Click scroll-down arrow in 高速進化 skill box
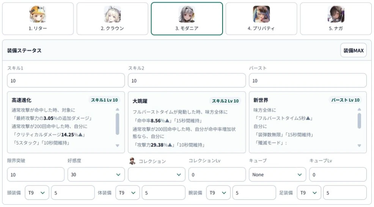 click(117, 145)
